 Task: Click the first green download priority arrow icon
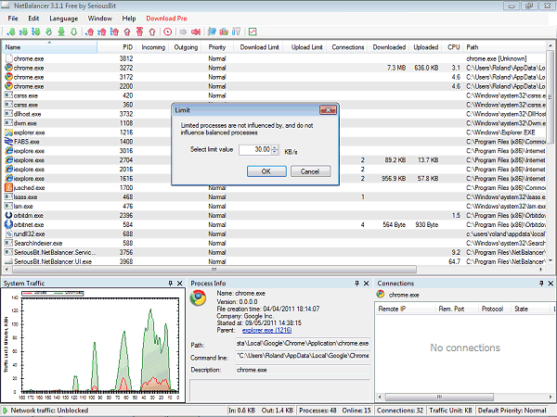11,32
